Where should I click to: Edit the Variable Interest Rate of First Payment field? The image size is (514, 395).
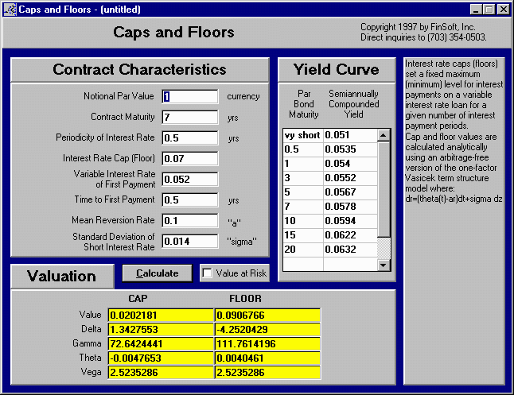pos(190,179)
